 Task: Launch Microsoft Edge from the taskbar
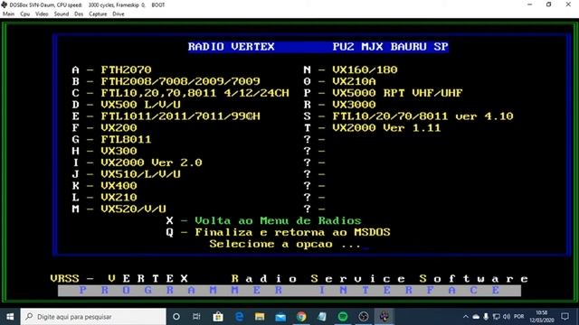click(239, 317)
